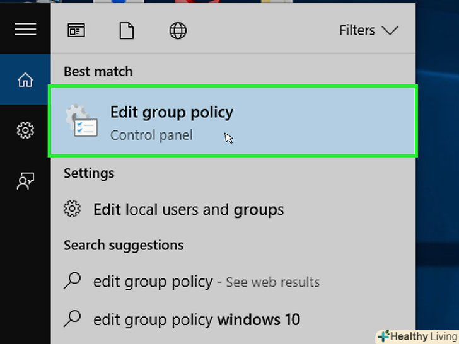Choose the 'edit group policy' web suggestion
The image size is (459, 344).
(153, 282)
